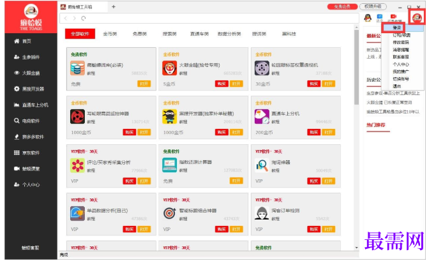Open 电商软件 search item in sidebar
Screen dimensions: 436x261
[x=27, y=121]
